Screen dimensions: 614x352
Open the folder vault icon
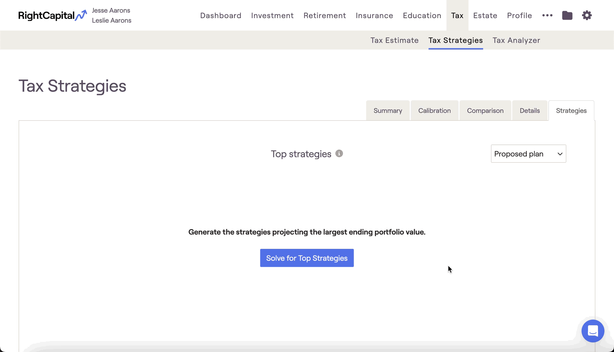click(567, 15)
